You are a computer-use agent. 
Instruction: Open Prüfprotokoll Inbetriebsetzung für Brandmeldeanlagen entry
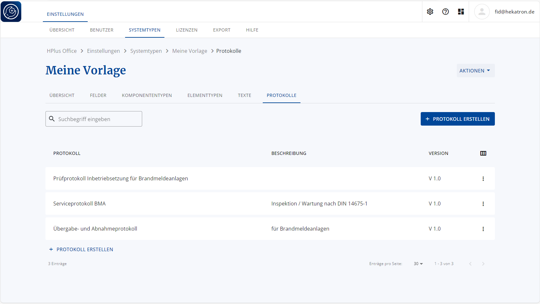[x=121, y=178]
